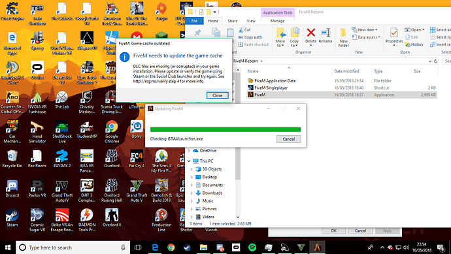Open the Properties ribbon button
451x254 pixels.
394,37
